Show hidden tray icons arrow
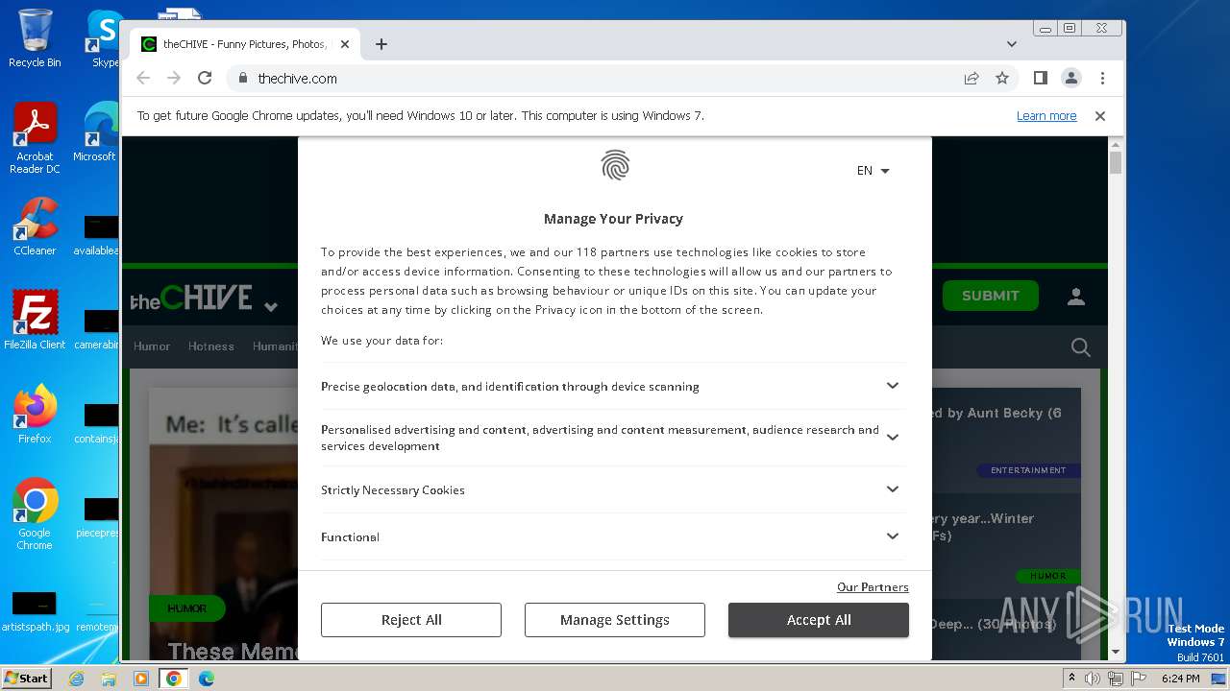The image size is (1230, 691). (1071, 679)
